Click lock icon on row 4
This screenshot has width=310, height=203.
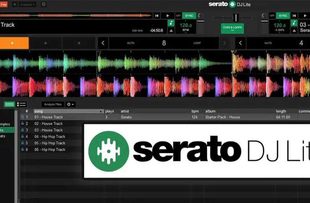22,137
